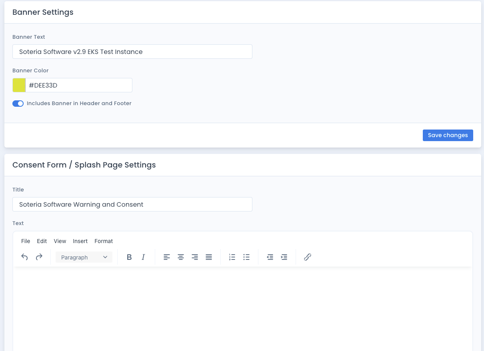Click the Banner Text input field
484x351 pixels.
(132, 52)
